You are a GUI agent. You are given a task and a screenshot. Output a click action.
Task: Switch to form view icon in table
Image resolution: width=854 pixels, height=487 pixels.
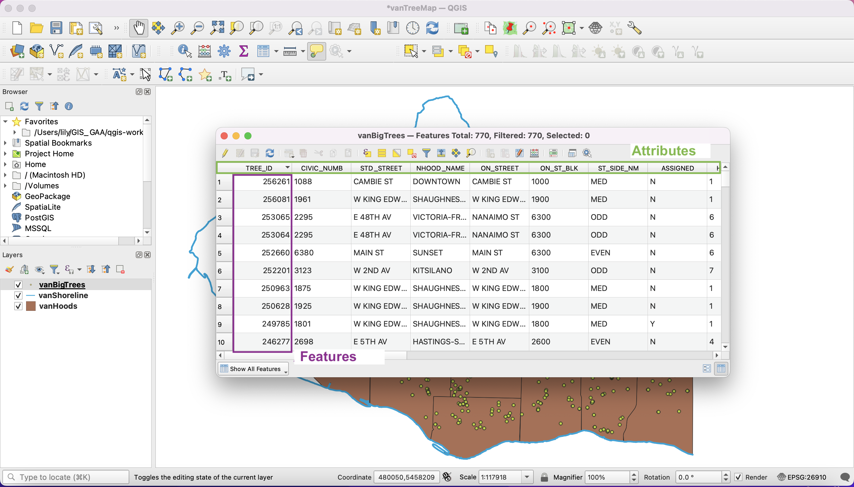707,369
